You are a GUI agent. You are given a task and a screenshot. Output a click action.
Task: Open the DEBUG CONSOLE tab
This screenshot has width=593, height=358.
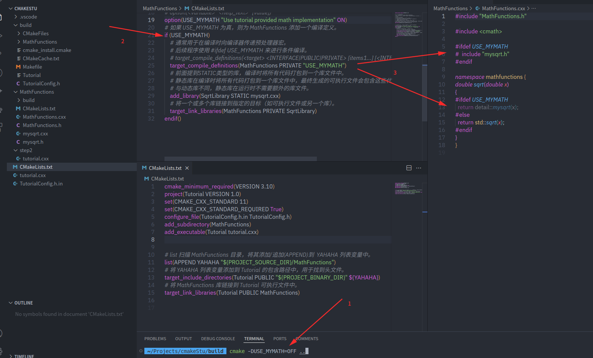218,339
